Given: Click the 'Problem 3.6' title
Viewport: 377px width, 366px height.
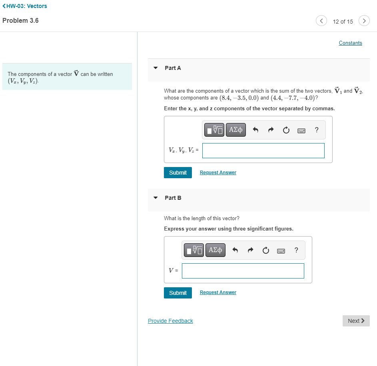Looking at the screenshot, I should [20, 21].
